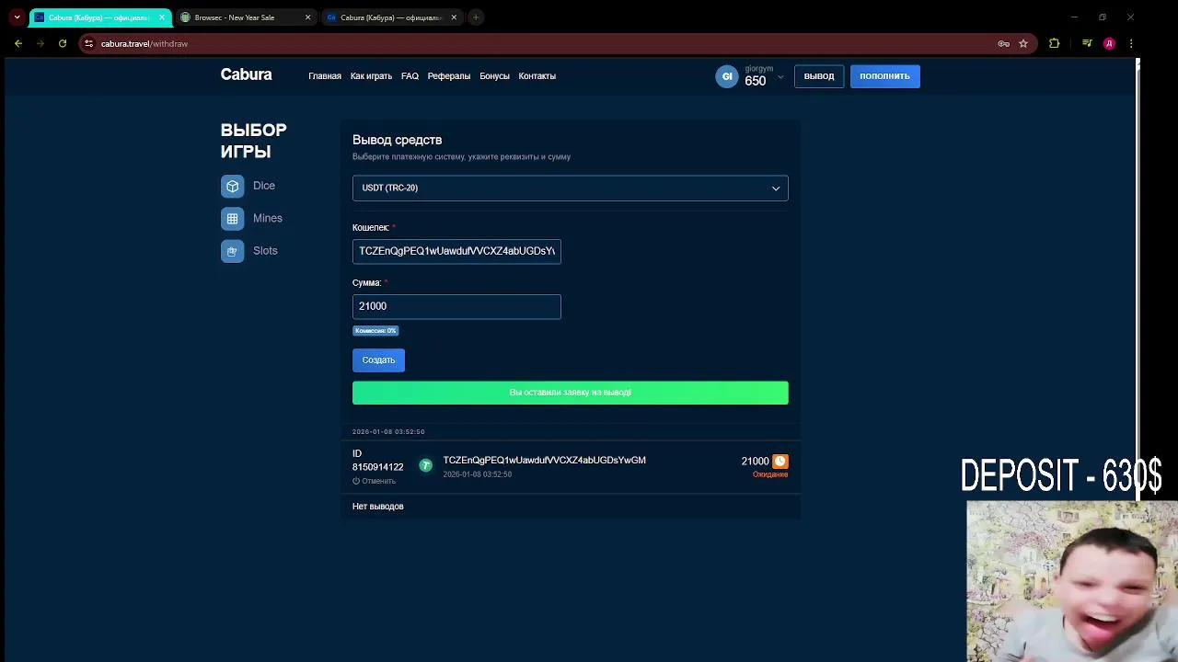Click the Вывод средств heading
This screenshot has height=662, width=1178.
[397, 140]
